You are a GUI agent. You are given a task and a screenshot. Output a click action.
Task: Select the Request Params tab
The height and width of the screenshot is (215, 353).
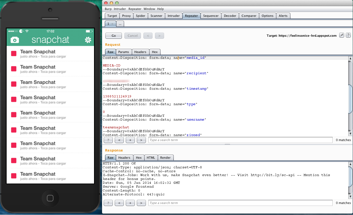point(124,52)
